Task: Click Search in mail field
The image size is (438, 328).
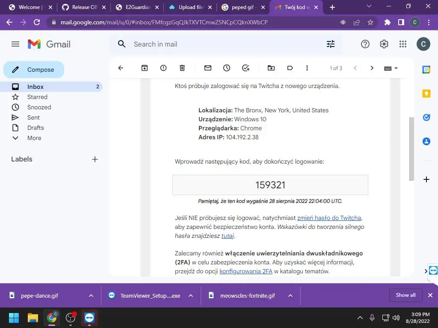Action: coord(226,44)
